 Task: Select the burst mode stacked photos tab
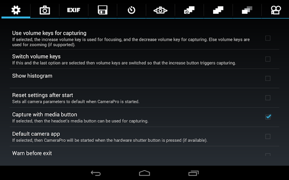tap(218, 10)
